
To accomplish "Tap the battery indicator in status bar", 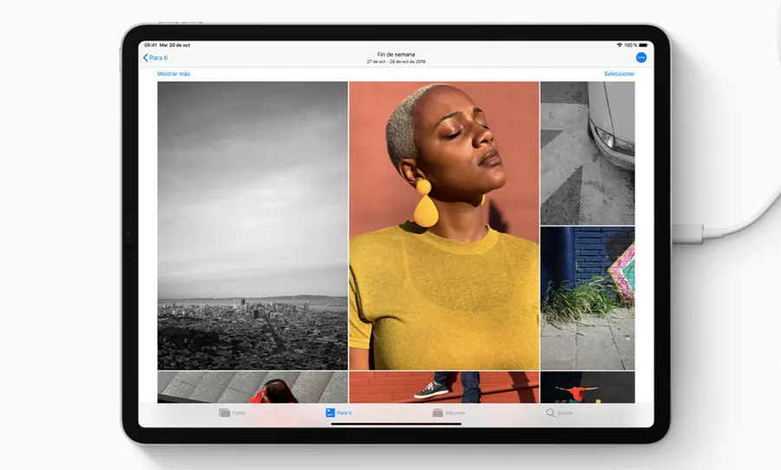I will pyautogui.click(x=644, y=45).
